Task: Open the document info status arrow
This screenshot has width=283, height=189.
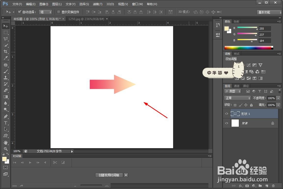Action: [x=72, y=152]
